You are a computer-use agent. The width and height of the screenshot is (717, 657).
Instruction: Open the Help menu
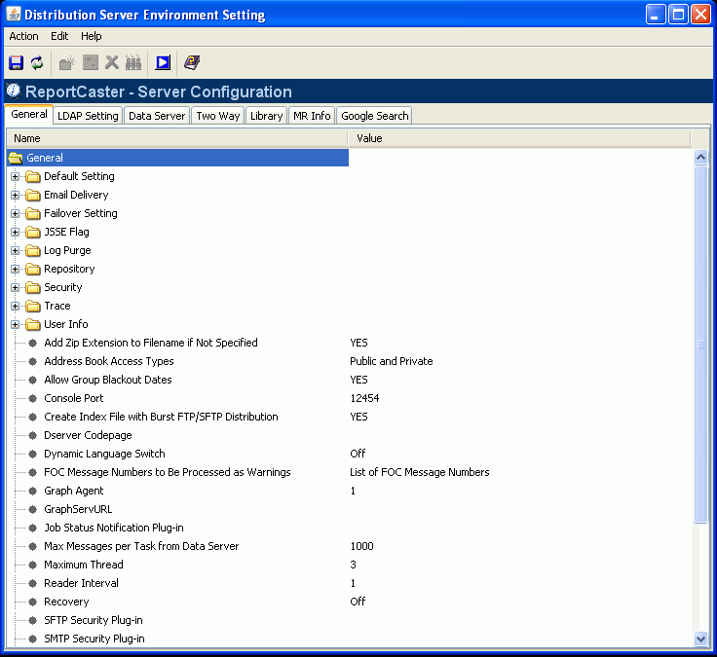[92, 36]
